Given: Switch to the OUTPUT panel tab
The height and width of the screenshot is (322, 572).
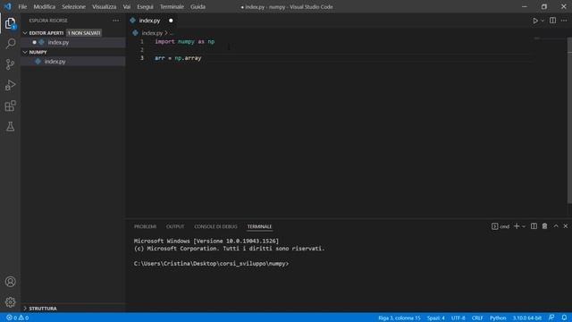Looking at the screenshot, I should [x=175, y=226].
